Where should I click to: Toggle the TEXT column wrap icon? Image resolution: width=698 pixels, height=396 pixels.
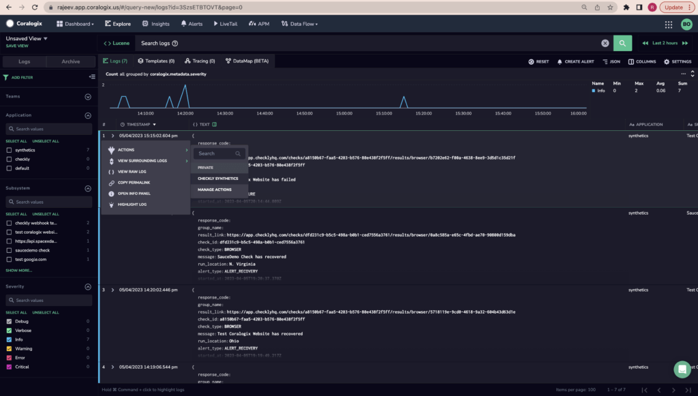pos(215,124)
